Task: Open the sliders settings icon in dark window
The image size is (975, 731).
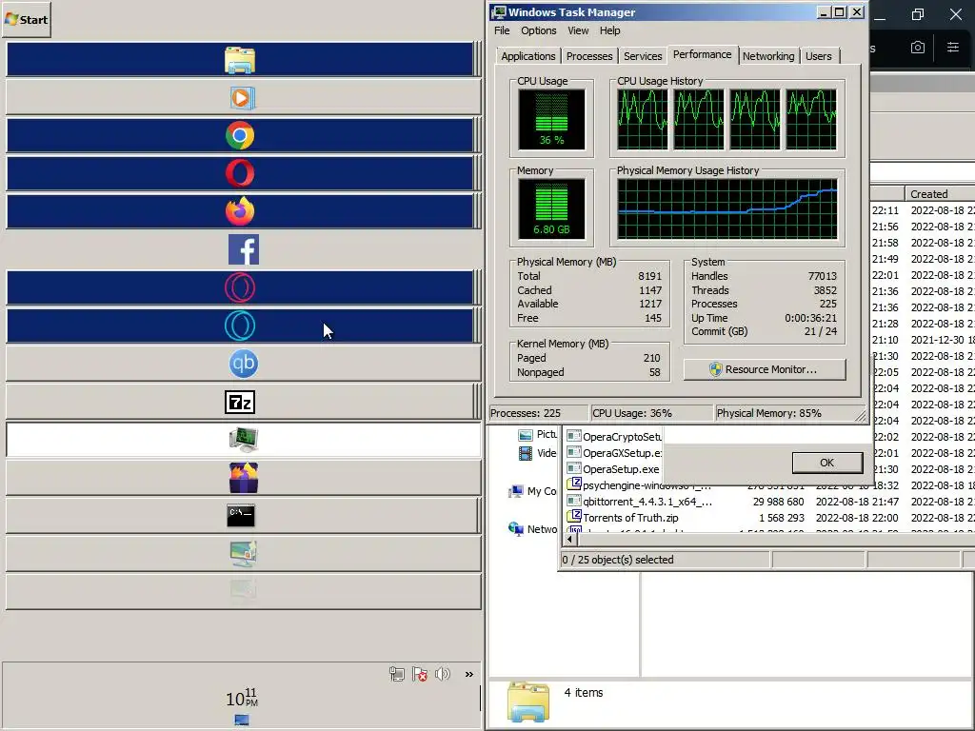Action: click(x=952, y=48)
